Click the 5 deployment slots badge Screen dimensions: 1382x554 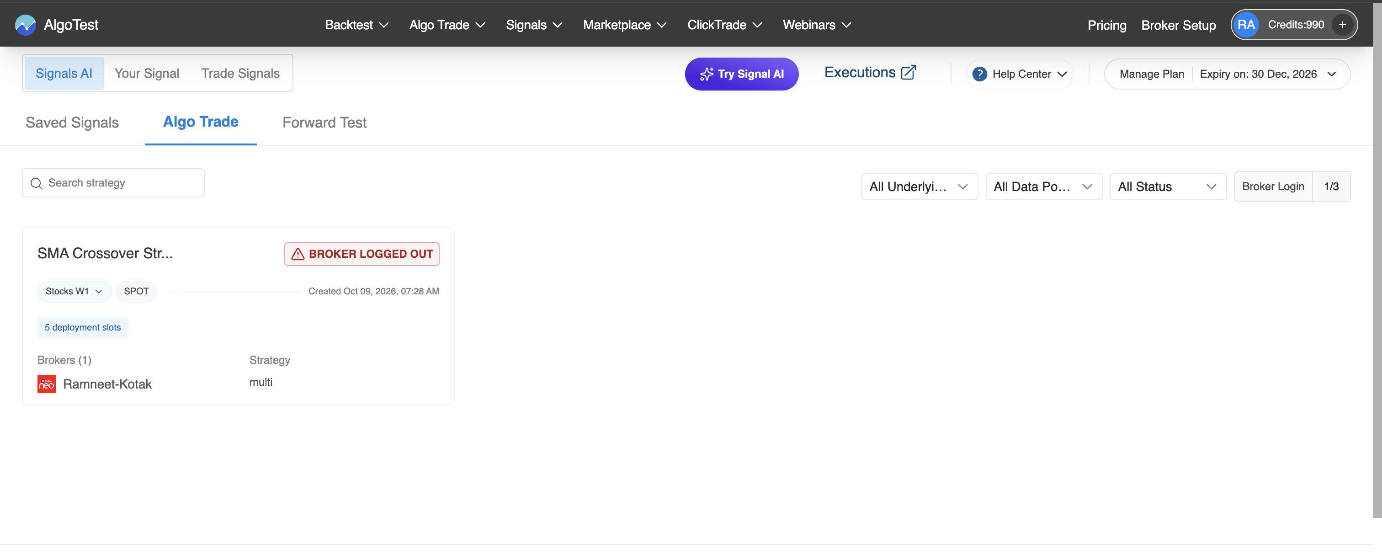point(83,327)
